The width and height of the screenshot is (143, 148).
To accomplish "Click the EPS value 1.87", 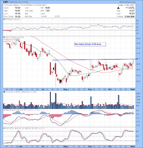I will point(48,11).
